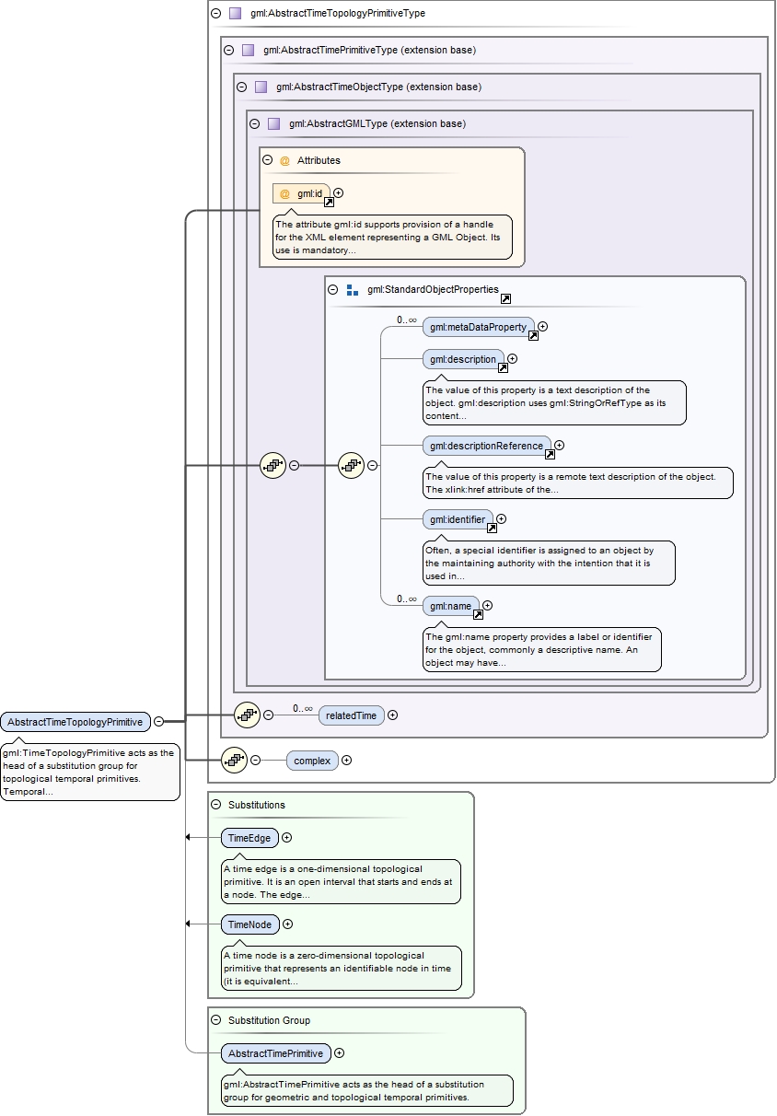Collapse minus next to inner StandardObjectProperties sequence

(372, 466)
